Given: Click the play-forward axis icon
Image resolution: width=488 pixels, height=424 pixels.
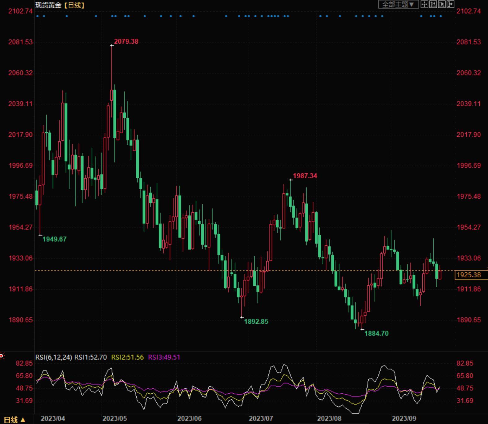Looking at the screenshot, I should click(x=442, y=4).
